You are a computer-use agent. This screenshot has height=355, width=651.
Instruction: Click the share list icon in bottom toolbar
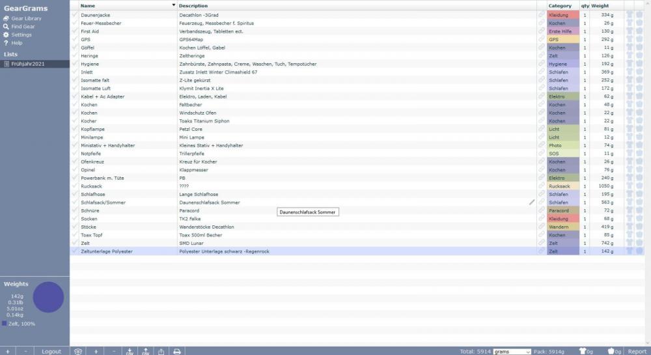click(x=161, y=351)
